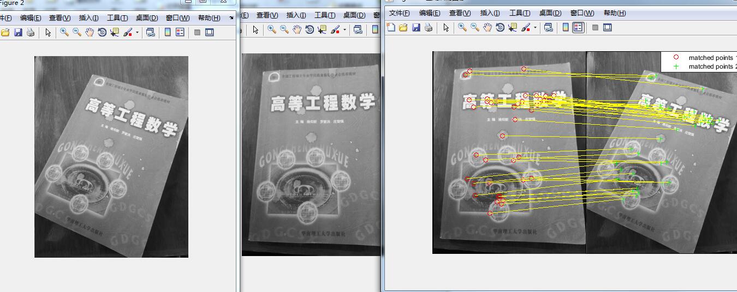
Task: Click Show Plot Tools in matched points window
Action: (608, 27)
